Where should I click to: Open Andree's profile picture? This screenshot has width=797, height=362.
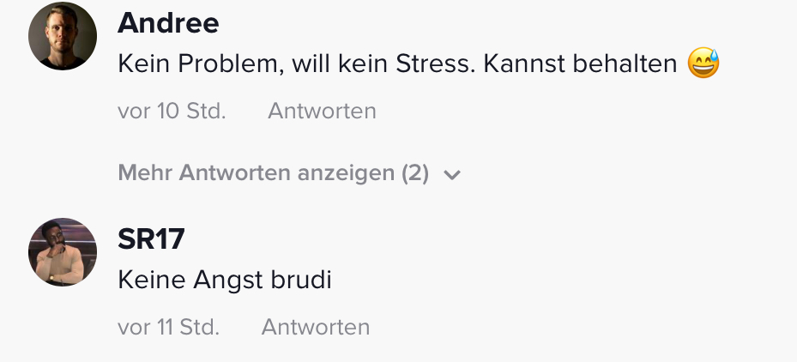[63, 36]
